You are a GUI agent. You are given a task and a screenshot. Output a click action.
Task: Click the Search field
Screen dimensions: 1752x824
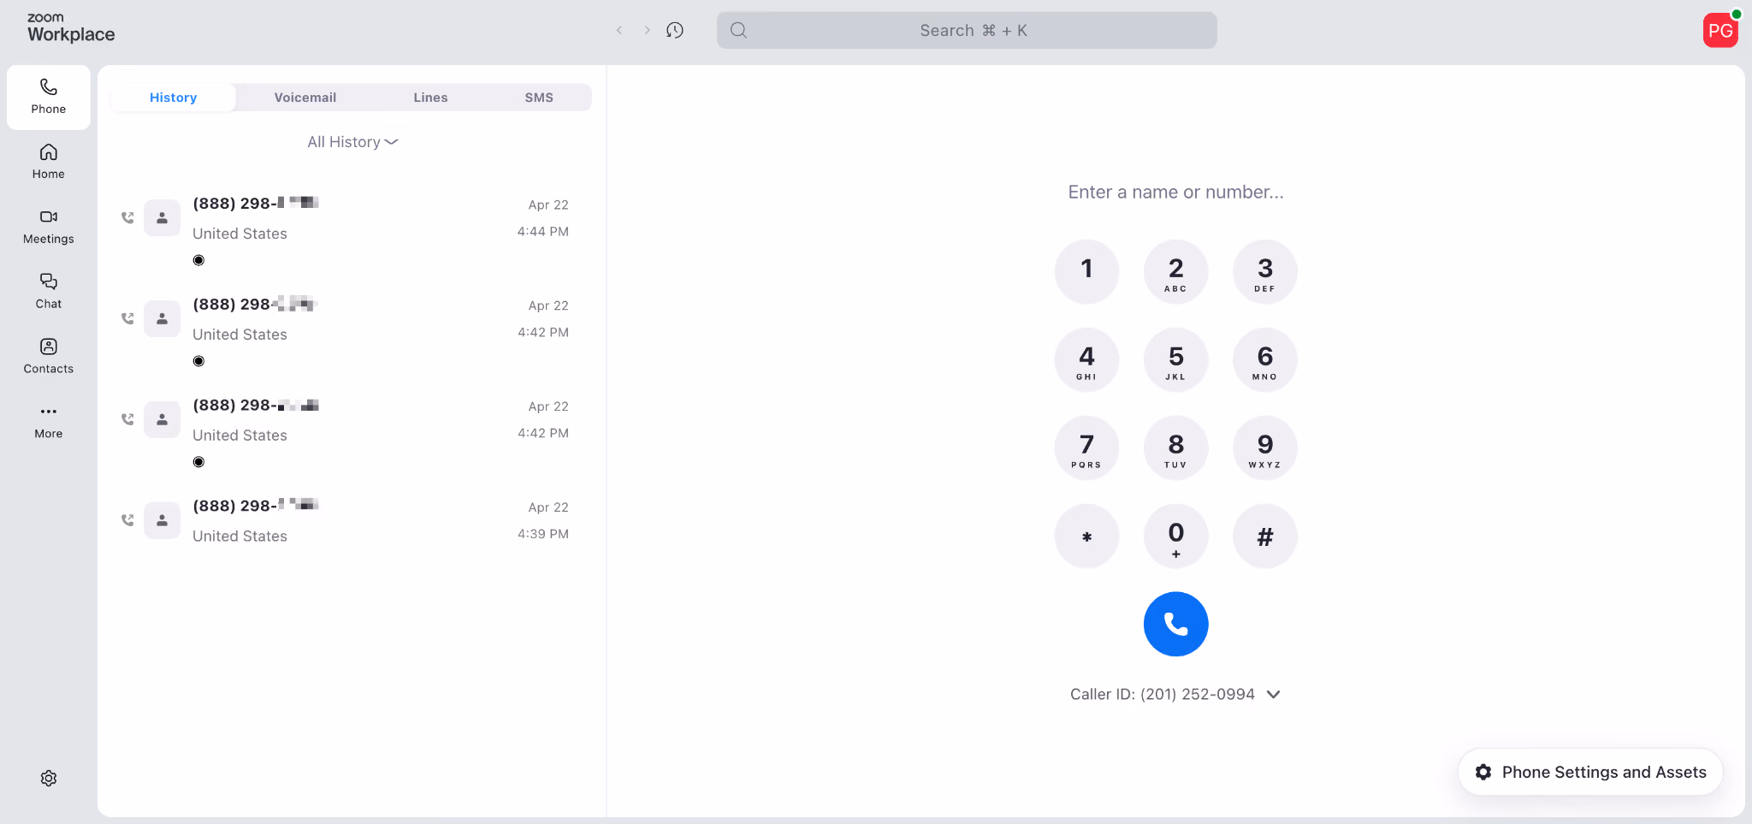point(967,30)
